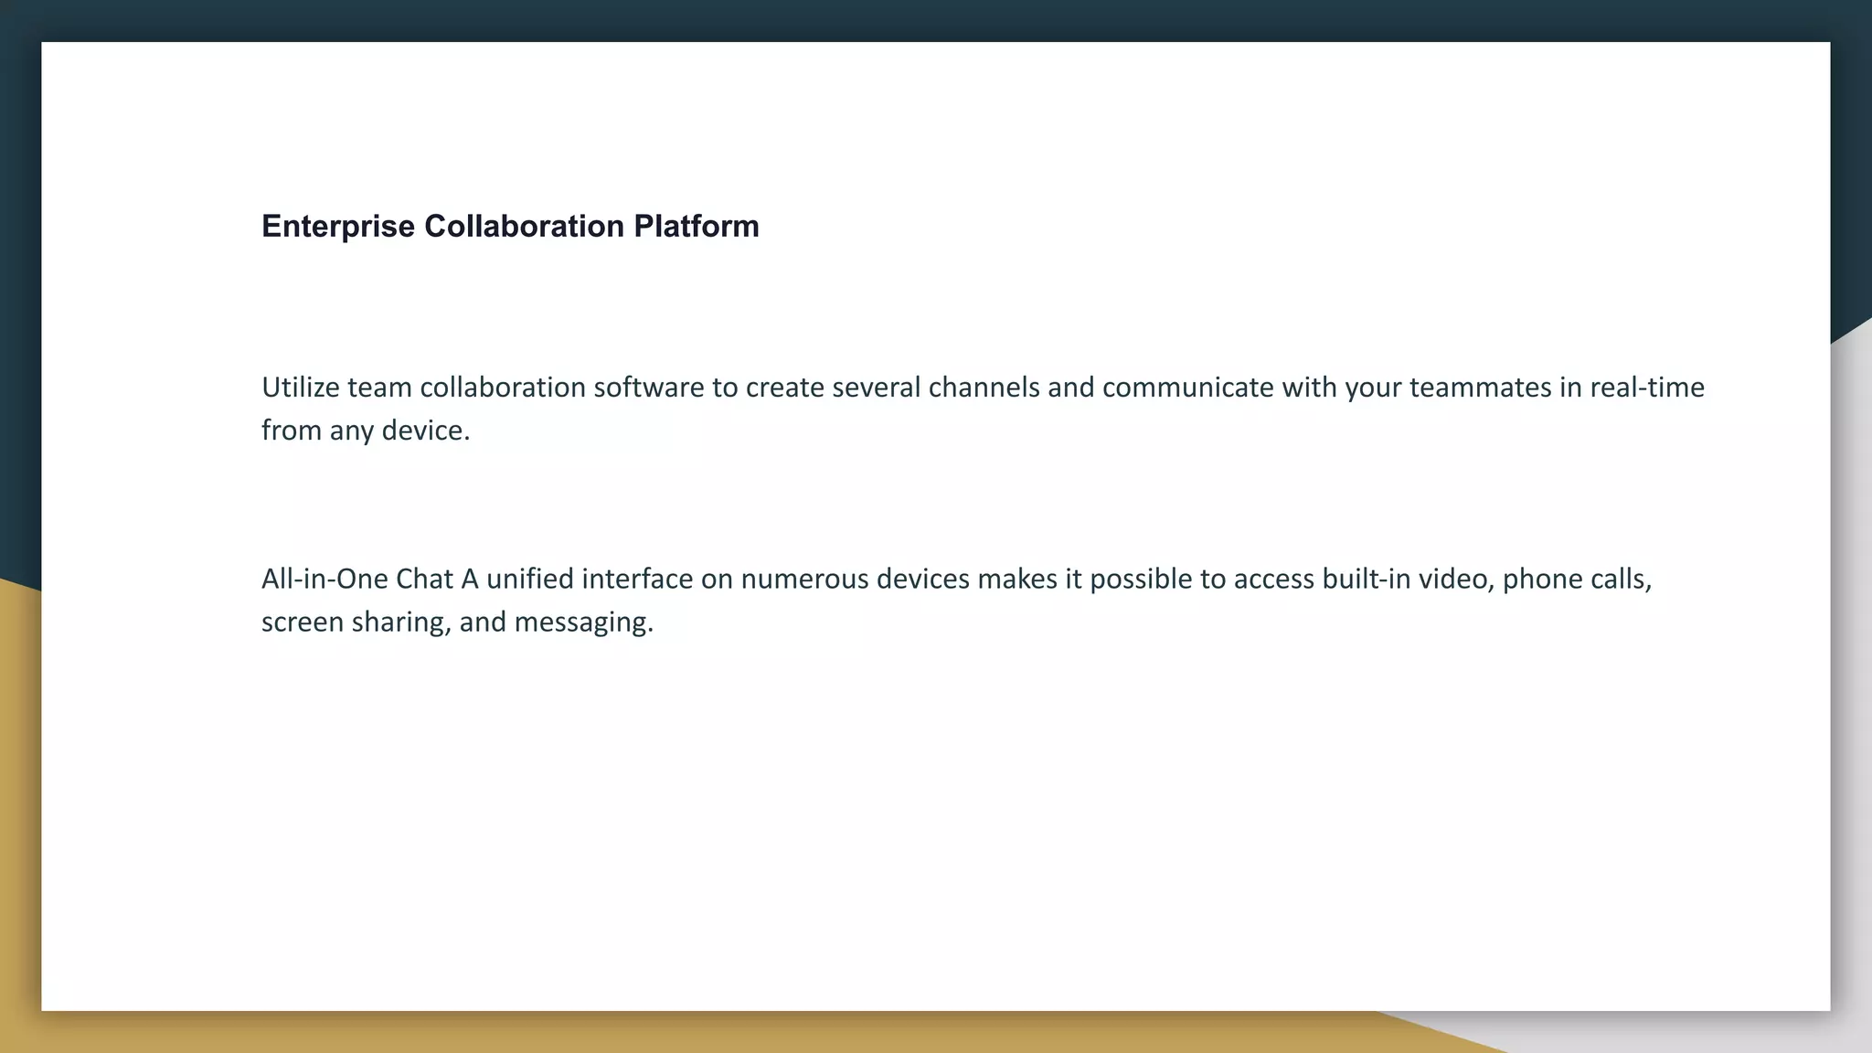Click the word 'Collaboration' in the heading
1872x1053 pixels.
(x=524, y=226)
